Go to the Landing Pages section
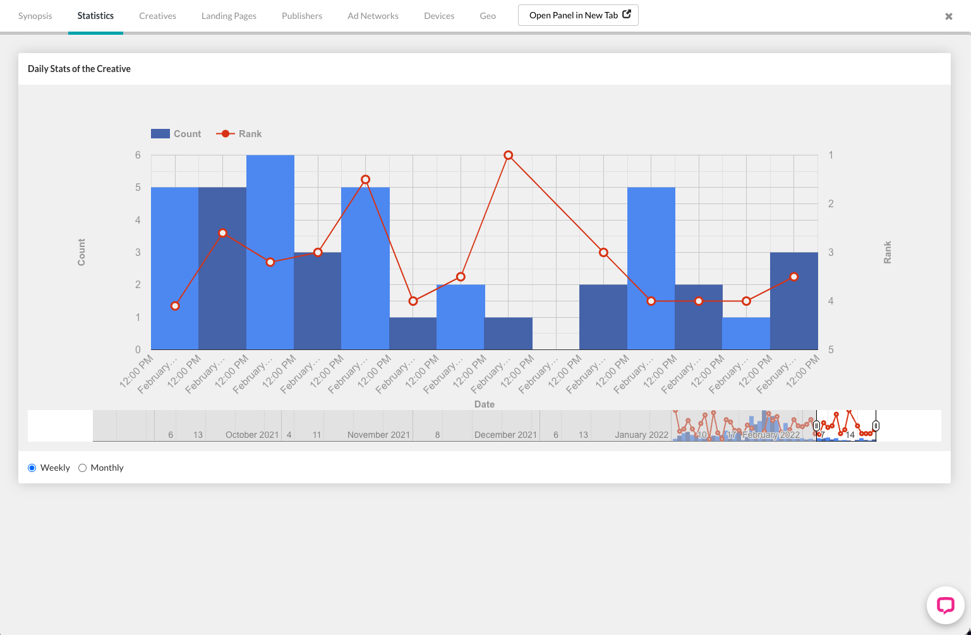The width and height of the screenshot is (971, 635). click(x=229, y=16)
